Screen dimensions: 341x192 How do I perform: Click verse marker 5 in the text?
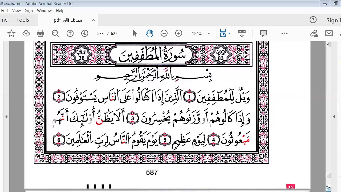pyautogui.click(x=165, y=139)
